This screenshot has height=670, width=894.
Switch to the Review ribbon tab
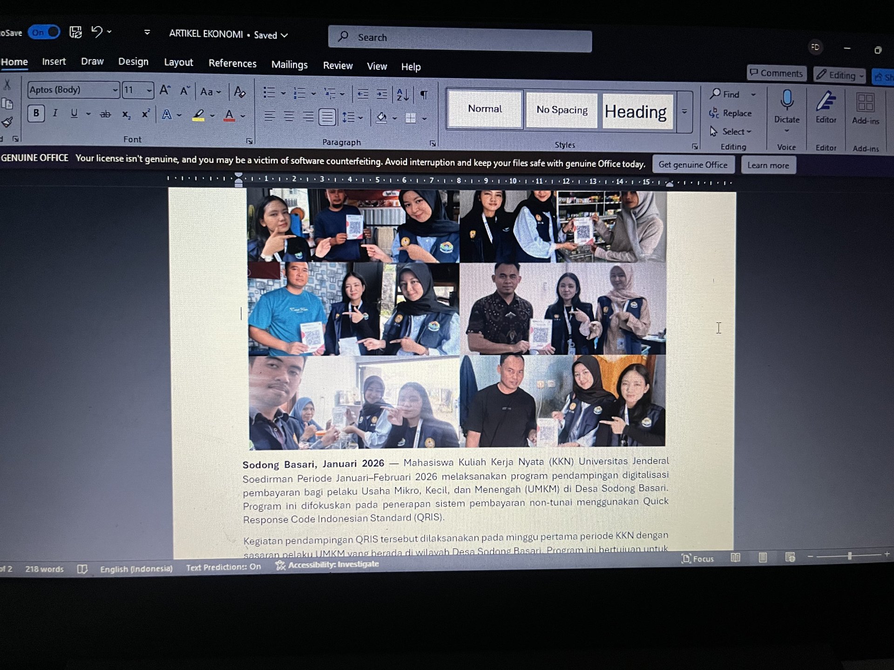click(338, 66)
